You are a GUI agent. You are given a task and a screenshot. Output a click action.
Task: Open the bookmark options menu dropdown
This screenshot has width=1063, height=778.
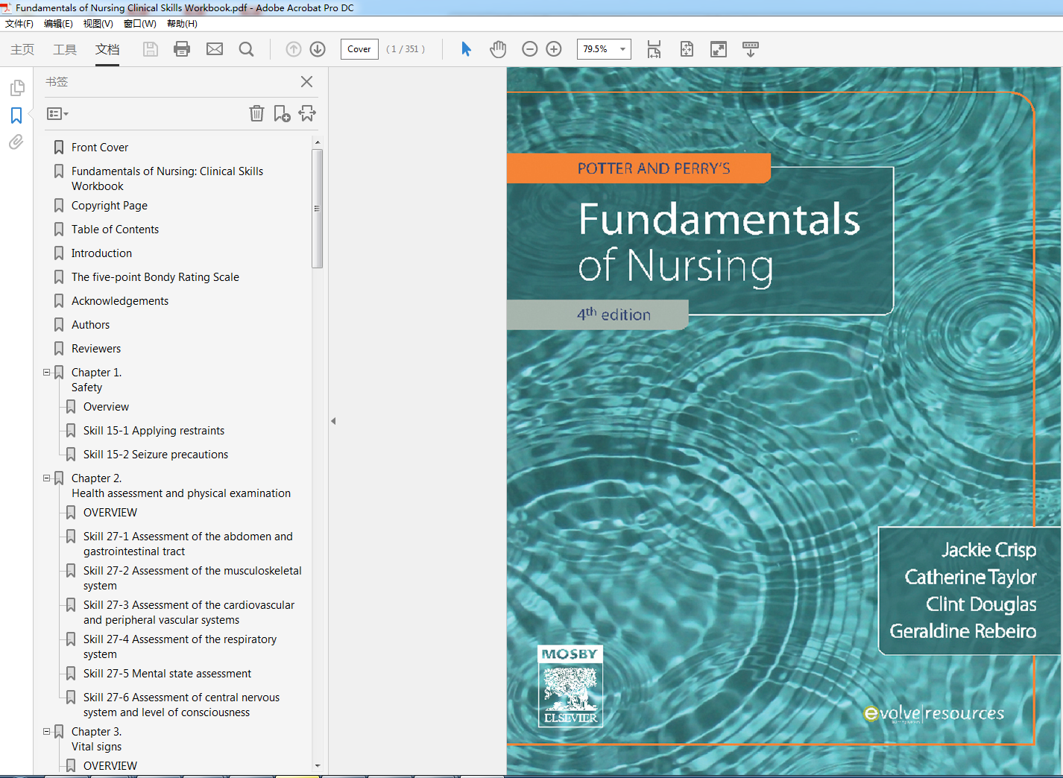[57, 114]
